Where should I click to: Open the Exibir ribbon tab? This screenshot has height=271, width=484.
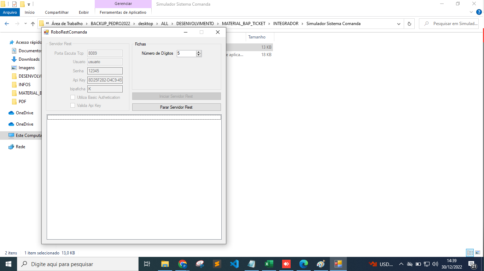point(84,12)
